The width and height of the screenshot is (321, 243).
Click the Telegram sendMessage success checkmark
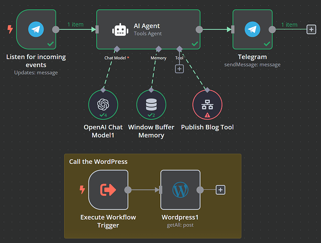(267, 44)
